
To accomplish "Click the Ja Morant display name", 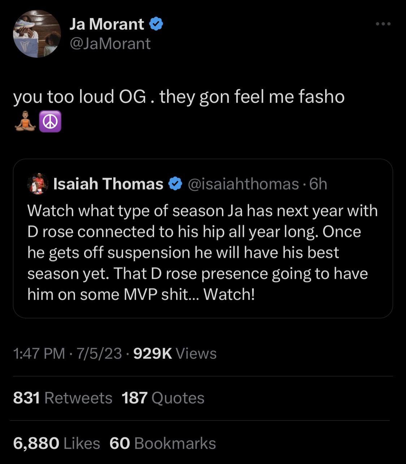I will [x=106, y=24].
